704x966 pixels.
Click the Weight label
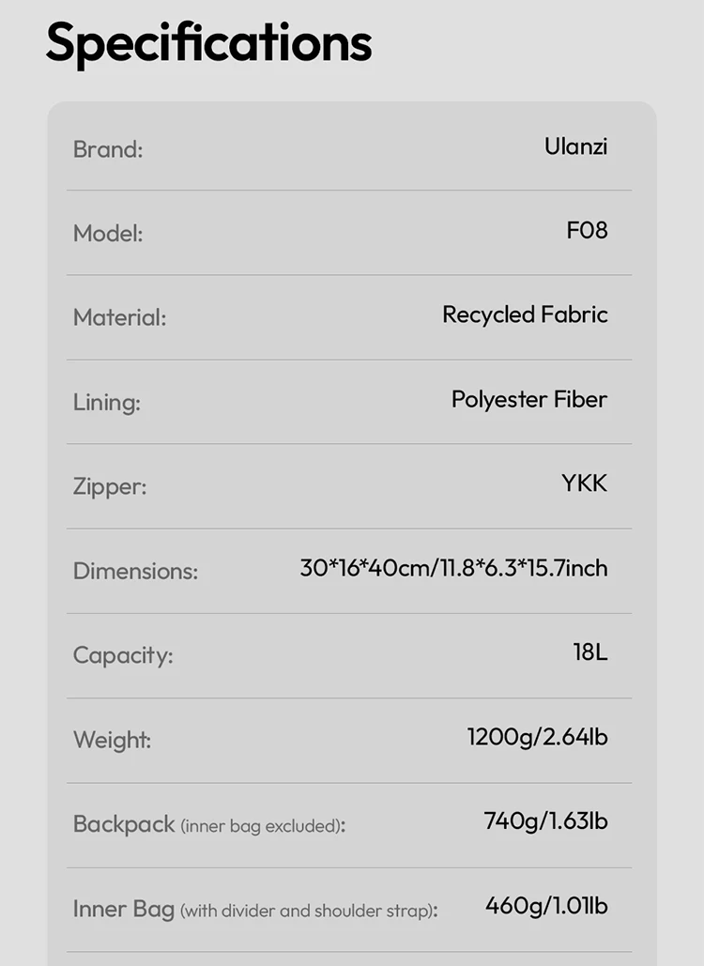pyautogui.click(x=112, y=740)
